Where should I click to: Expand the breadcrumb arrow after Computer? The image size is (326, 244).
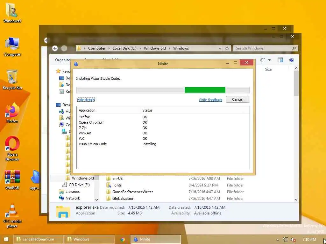(x=109, y=48)
